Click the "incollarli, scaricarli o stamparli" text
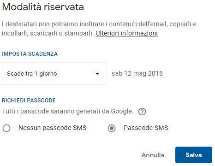Image resolution: width=215 pixels, height=166 pixels. tap(48, 33)
